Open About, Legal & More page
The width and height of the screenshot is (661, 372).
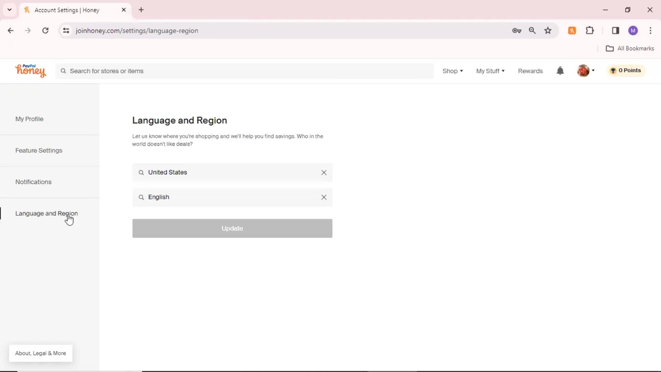(40, 353)
